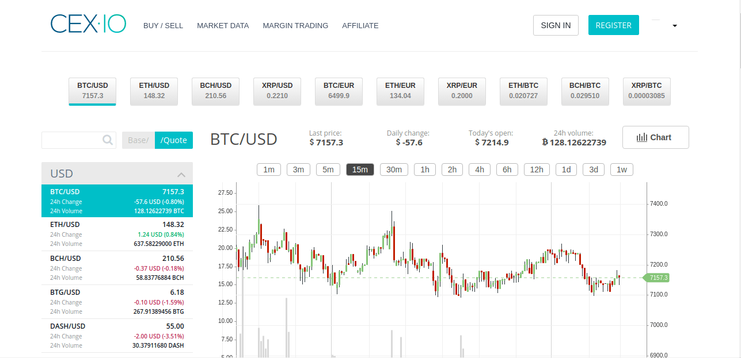Click the CEX.IO logo
741x358 pixels.
click(88, 24)
